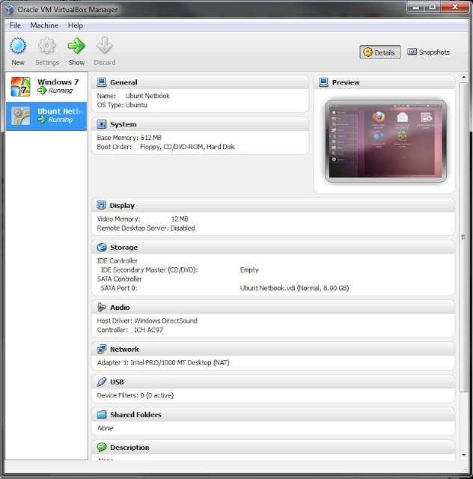The height and width of the screenshot is (479, 473).
Task: Click the Storage section disk icon
Action: point(102,247)
